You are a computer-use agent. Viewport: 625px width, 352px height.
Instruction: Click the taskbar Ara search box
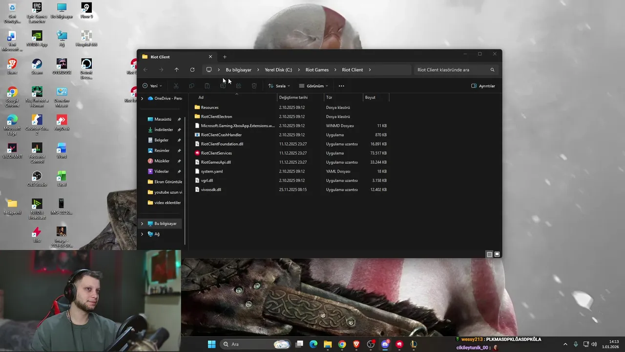[x=256, y=344]
